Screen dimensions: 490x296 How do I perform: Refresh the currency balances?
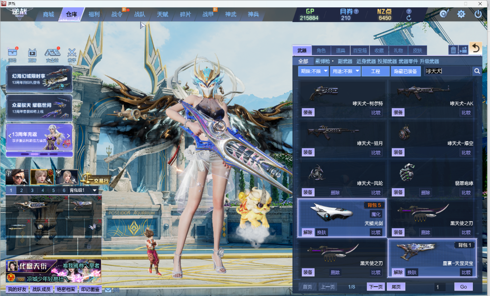409,18
